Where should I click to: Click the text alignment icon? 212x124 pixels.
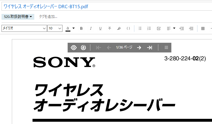169,28
